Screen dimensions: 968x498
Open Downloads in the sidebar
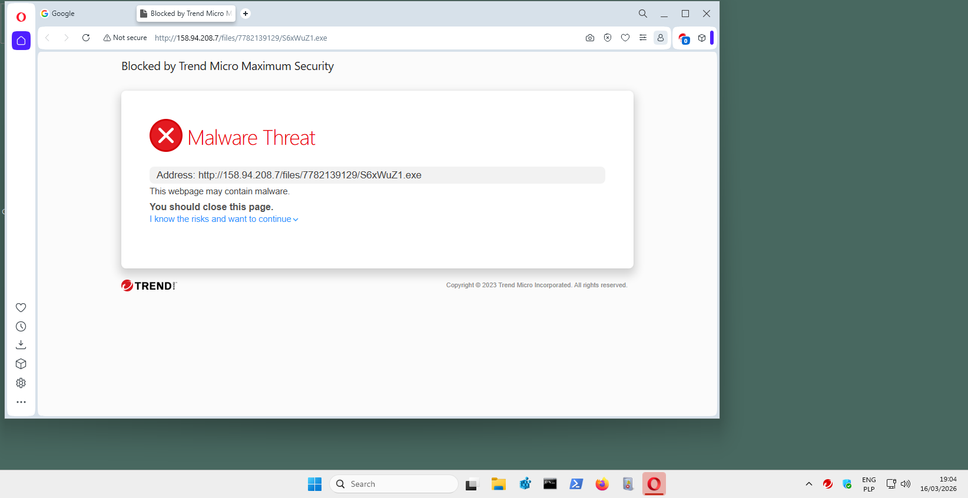[21, 345]
